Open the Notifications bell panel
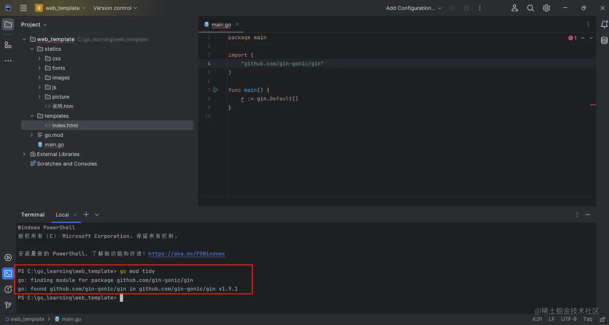The height and width of the screenshot is (325, 609). (x=604, y=25)
